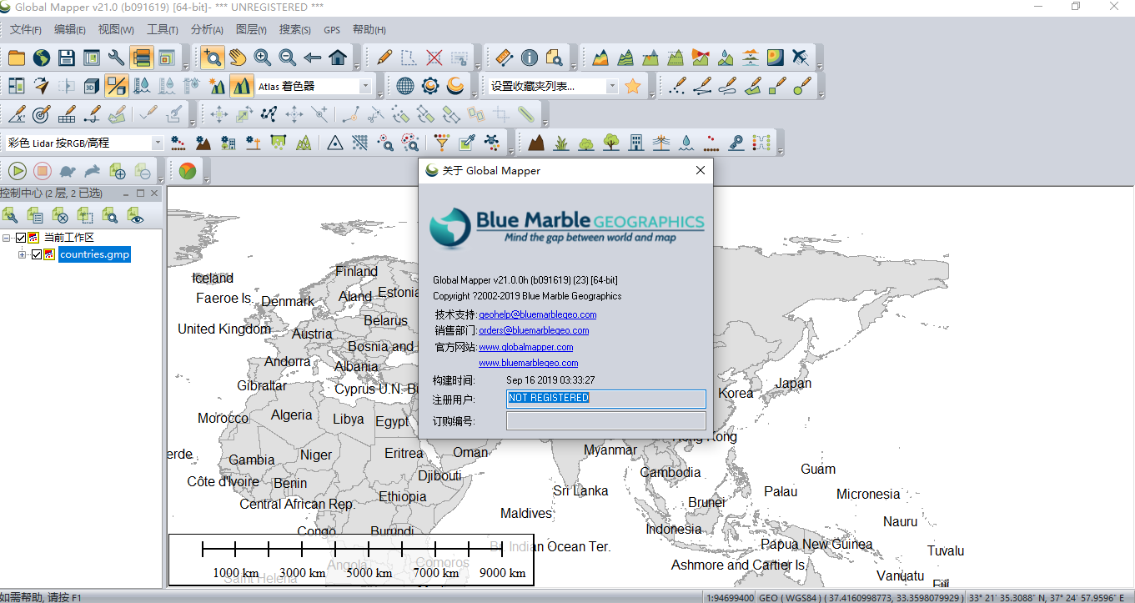Click the Save workspace floppy disk icon

click(67, 58)
